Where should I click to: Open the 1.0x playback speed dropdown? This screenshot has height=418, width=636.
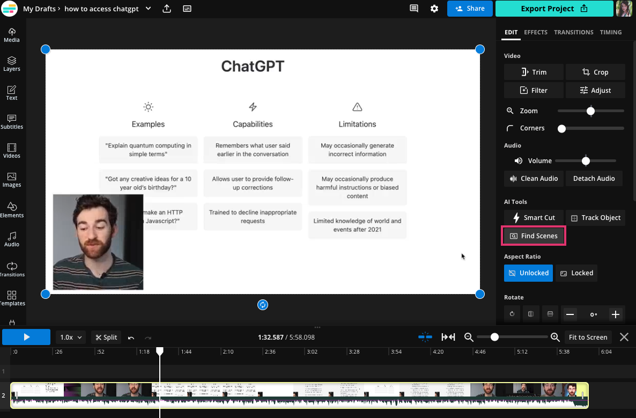point(69,337)
